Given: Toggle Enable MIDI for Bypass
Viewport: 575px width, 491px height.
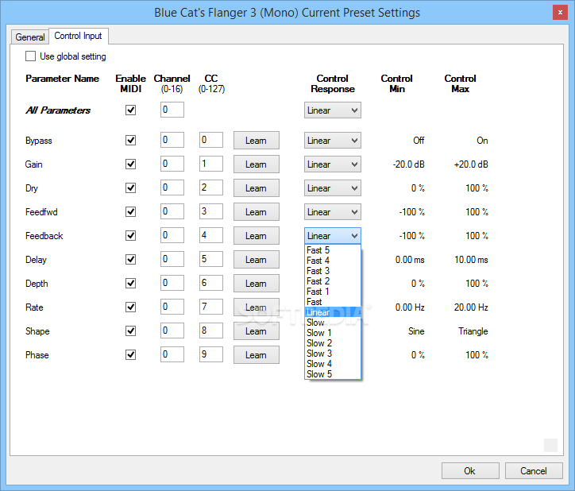Looking at the screenshot, I should click(x=130, y=140).
